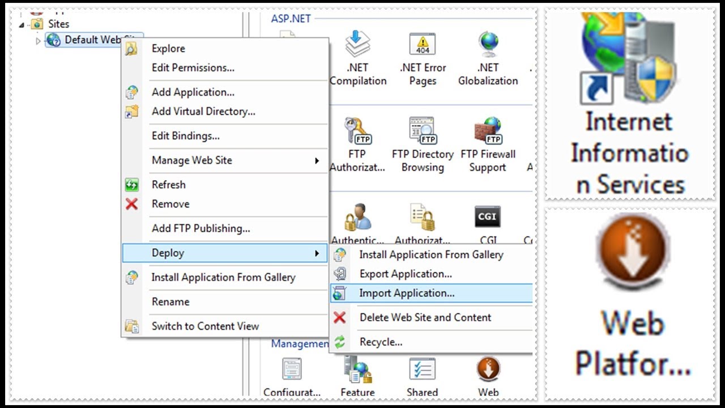Open the Feature Delegation icon
This screenshot has width=725, height=408.
pos(358,369)
